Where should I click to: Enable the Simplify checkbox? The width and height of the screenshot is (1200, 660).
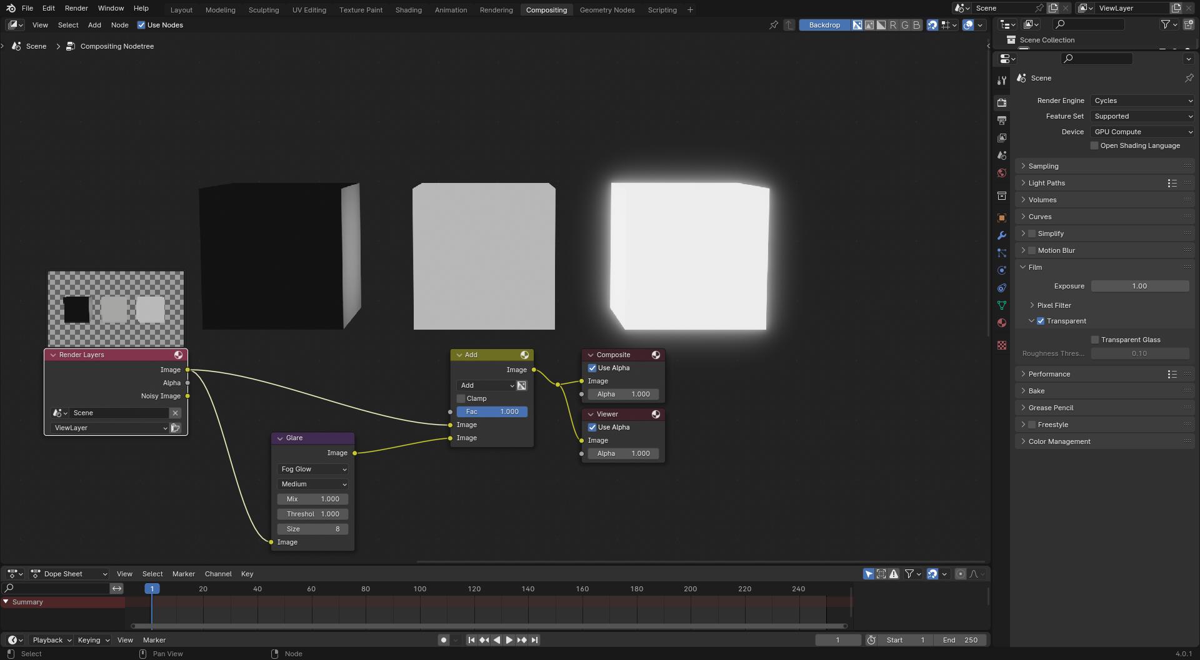click(x=1032, y=234)
